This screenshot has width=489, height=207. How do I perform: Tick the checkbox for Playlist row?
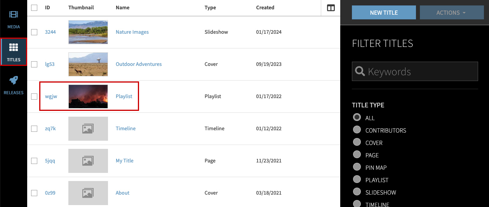tap(34, 97)
